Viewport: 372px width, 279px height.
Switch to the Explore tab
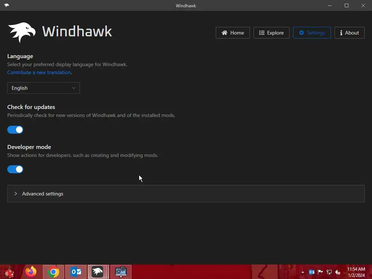click(x=271, y=33)
